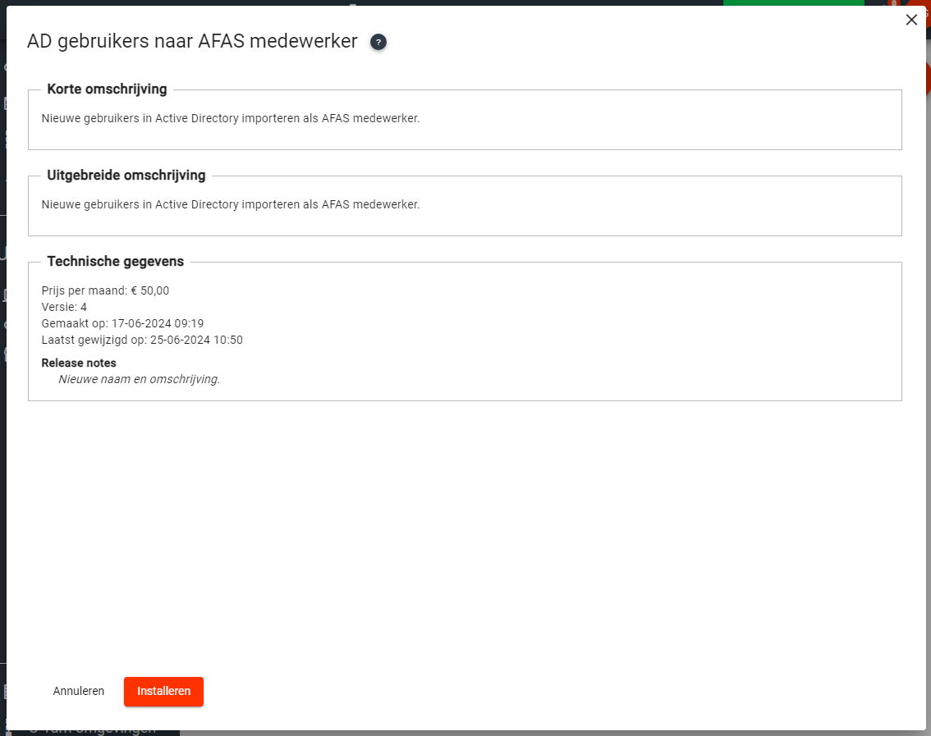The width and height of the screenshot is (931, 736).
Task: Click the 'Laatst gewijzigd op' date line
Action: click(142, 340)
